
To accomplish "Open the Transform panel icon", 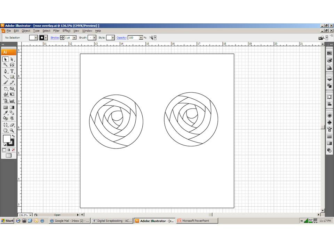I will click(329, 97).
